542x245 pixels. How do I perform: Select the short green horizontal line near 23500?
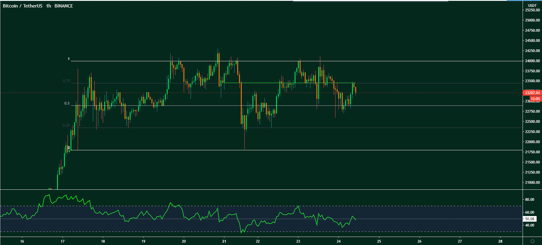click(x=289, y=83)
